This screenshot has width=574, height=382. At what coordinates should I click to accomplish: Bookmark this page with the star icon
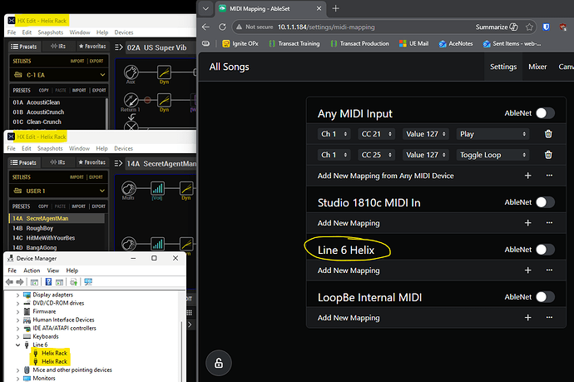point(529,27)
